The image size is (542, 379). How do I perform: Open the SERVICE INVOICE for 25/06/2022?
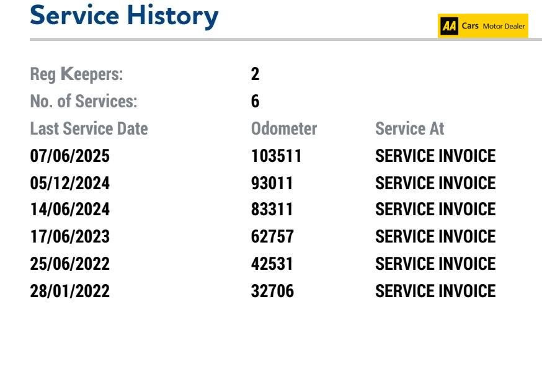click(x=435, y=264)
